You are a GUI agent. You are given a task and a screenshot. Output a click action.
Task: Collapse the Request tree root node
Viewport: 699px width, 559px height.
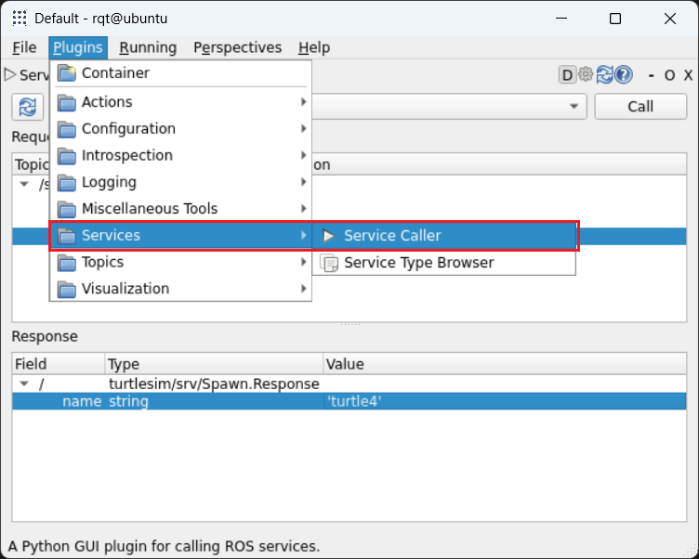pyautogui.click(x=24, y=184)
